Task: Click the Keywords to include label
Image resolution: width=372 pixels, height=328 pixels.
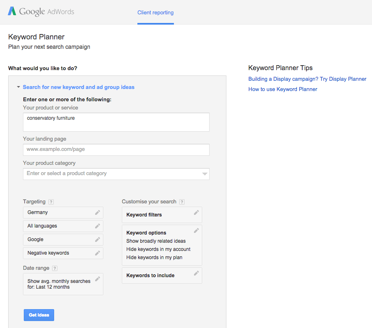Action: (x=151, y=276)
